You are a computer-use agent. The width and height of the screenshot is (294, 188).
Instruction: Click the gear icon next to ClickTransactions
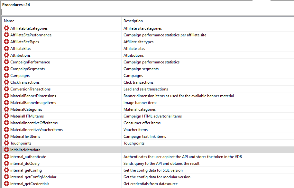point(6,82)
